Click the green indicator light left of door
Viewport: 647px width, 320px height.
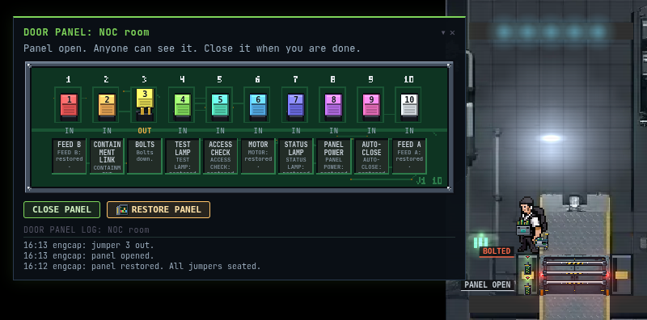pyautogui.click(x=481, y=242)
